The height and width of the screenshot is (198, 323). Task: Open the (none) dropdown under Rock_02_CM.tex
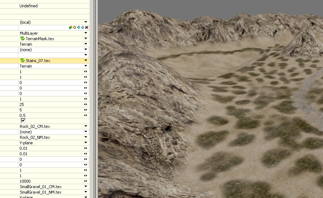(86, 132)
